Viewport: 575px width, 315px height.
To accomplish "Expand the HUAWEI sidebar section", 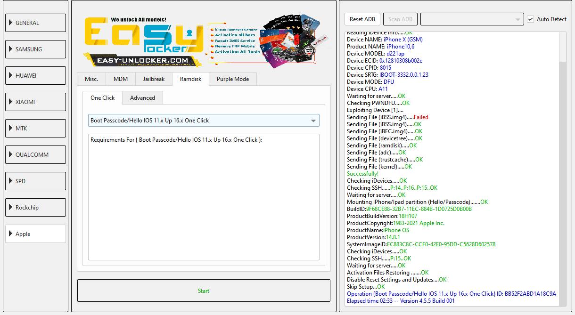I will [35, 75].
